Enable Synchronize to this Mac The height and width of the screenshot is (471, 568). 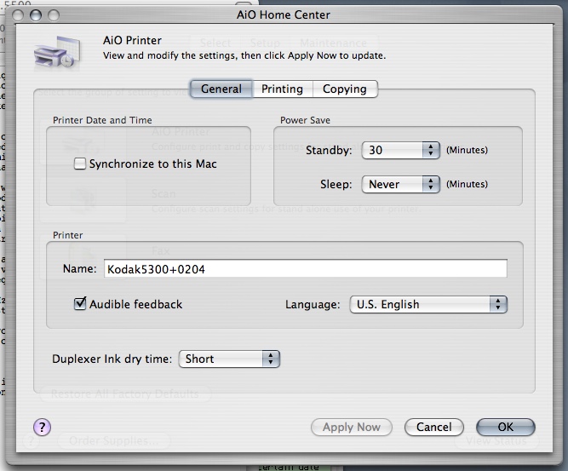coord(80,164)
